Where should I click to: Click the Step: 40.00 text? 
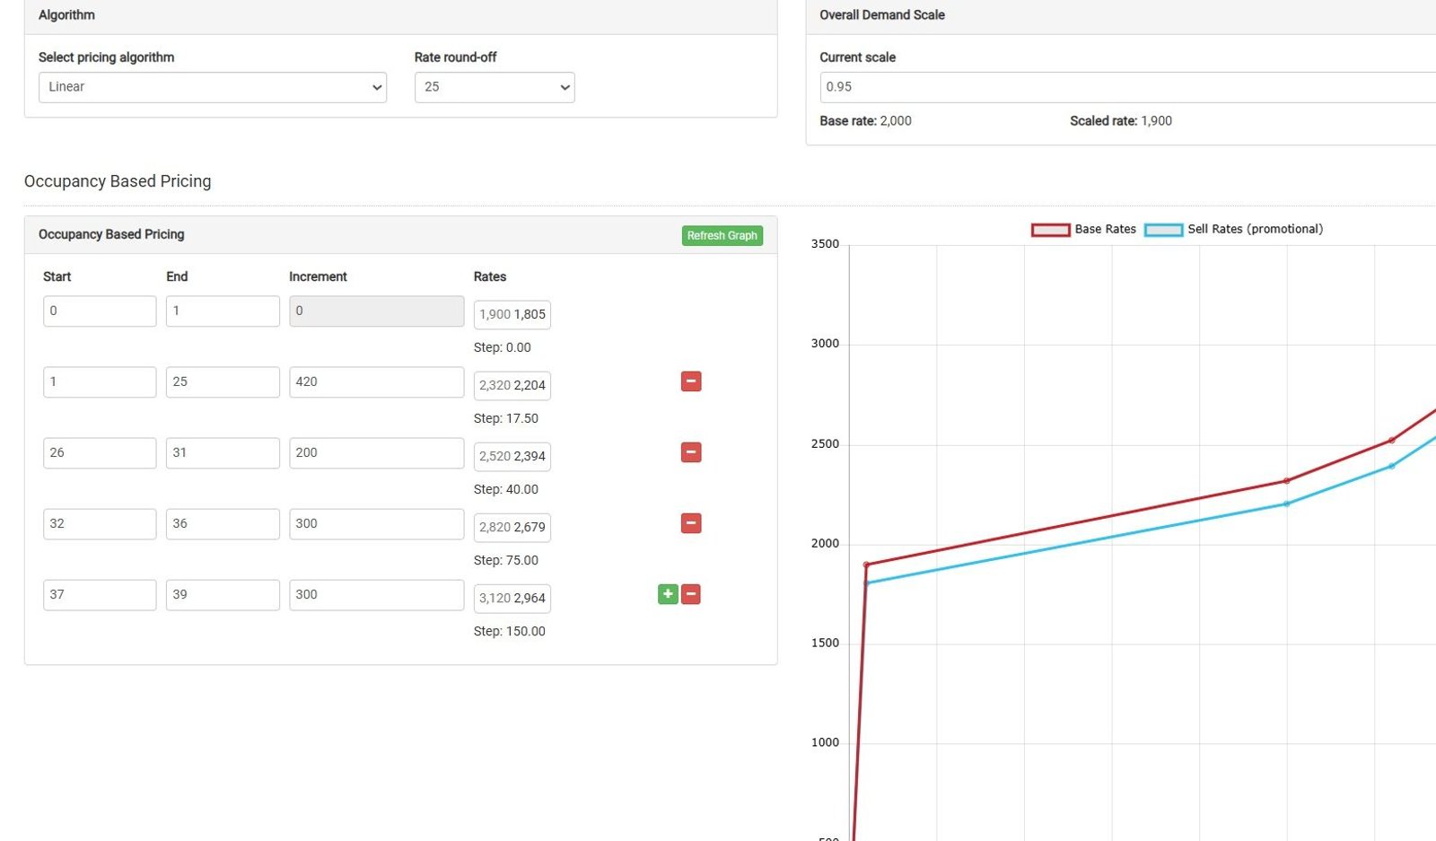pyautogui.click(x=506, y=489)
